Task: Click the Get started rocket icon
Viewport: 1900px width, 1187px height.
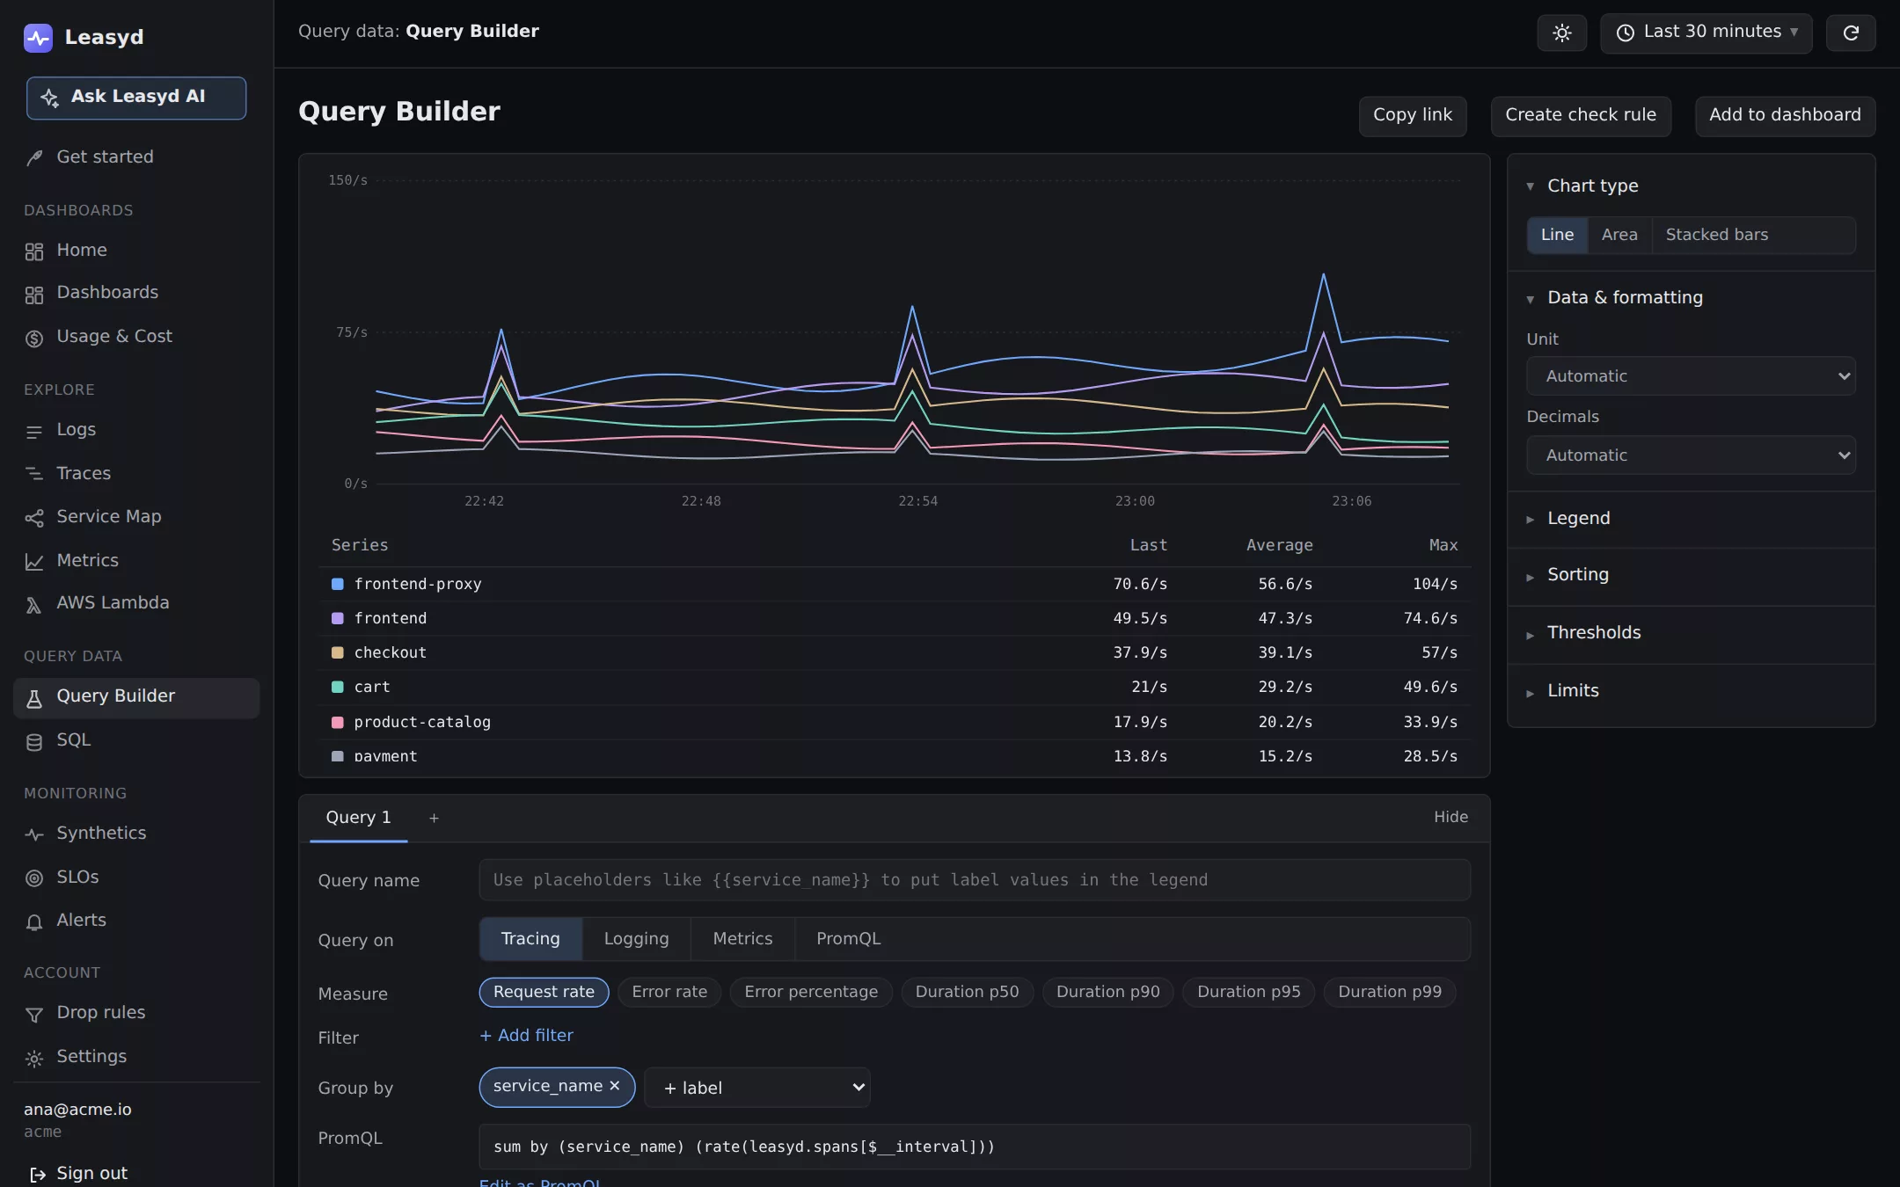Action: (34, 158)
